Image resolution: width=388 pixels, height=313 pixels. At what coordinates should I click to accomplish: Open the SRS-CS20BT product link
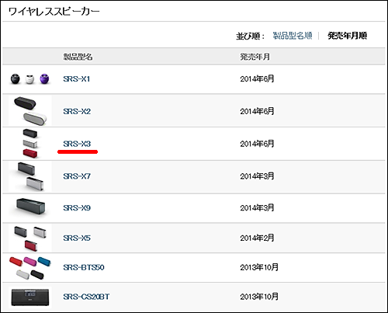coord(86,297)
